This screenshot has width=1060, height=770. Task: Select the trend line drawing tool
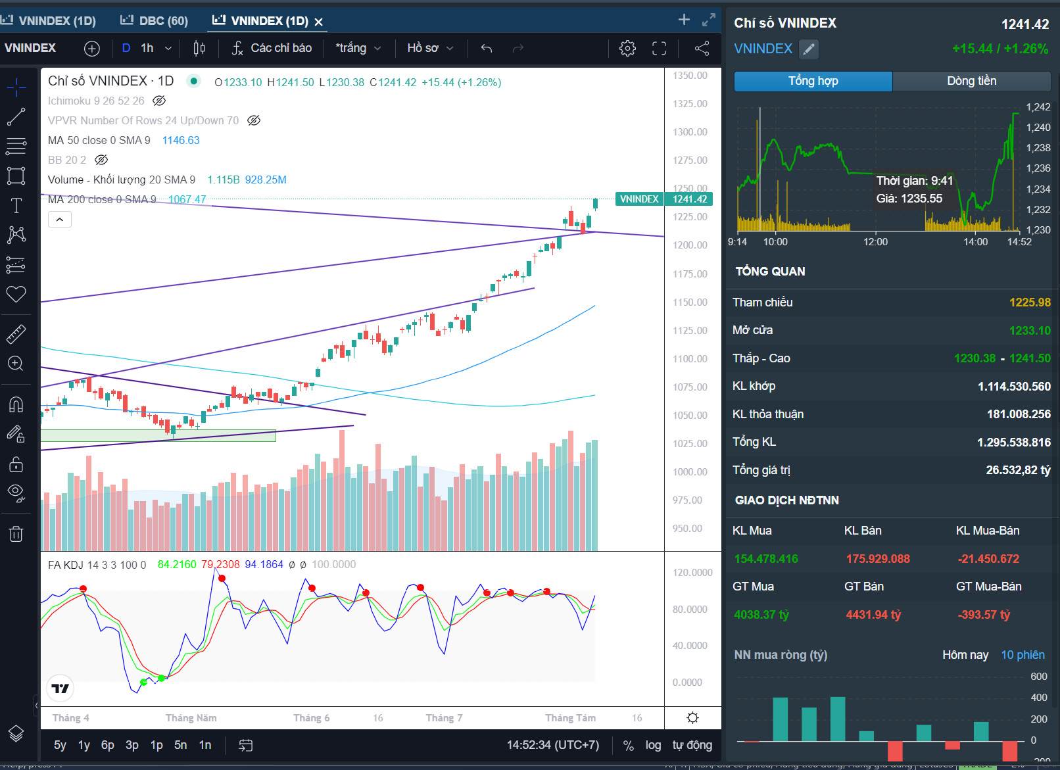(16, 116)
